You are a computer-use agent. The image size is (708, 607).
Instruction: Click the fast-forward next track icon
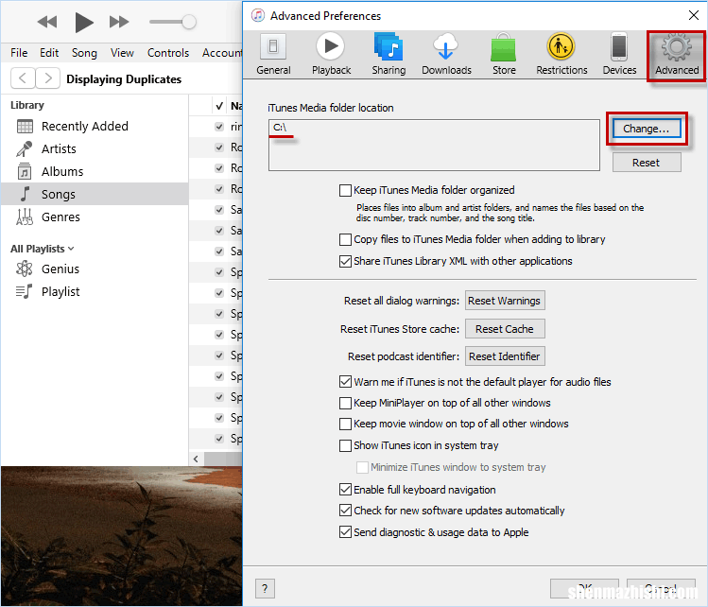pos(119,22)
